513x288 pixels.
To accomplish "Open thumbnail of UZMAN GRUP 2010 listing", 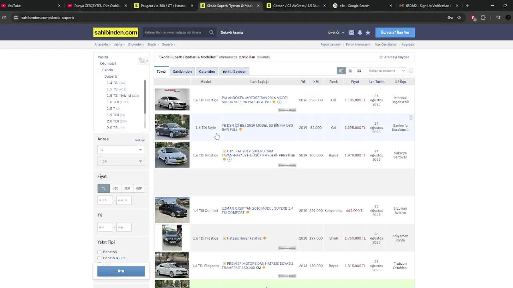I will pyautogui.click(x=172, y=210).
